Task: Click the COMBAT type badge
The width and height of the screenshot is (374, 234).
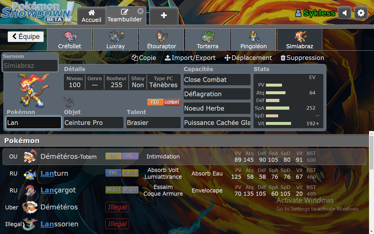Action: 172,102
